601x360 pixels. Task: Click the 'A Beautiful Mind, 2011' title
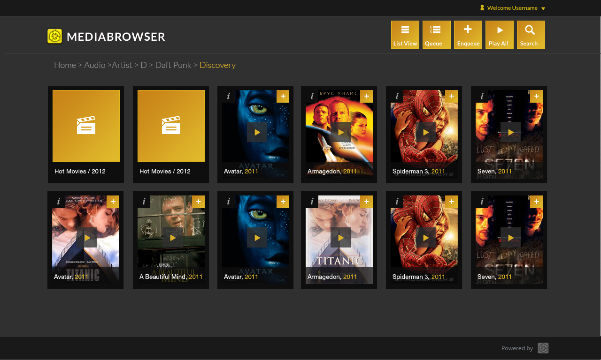(x=171, y=277)
